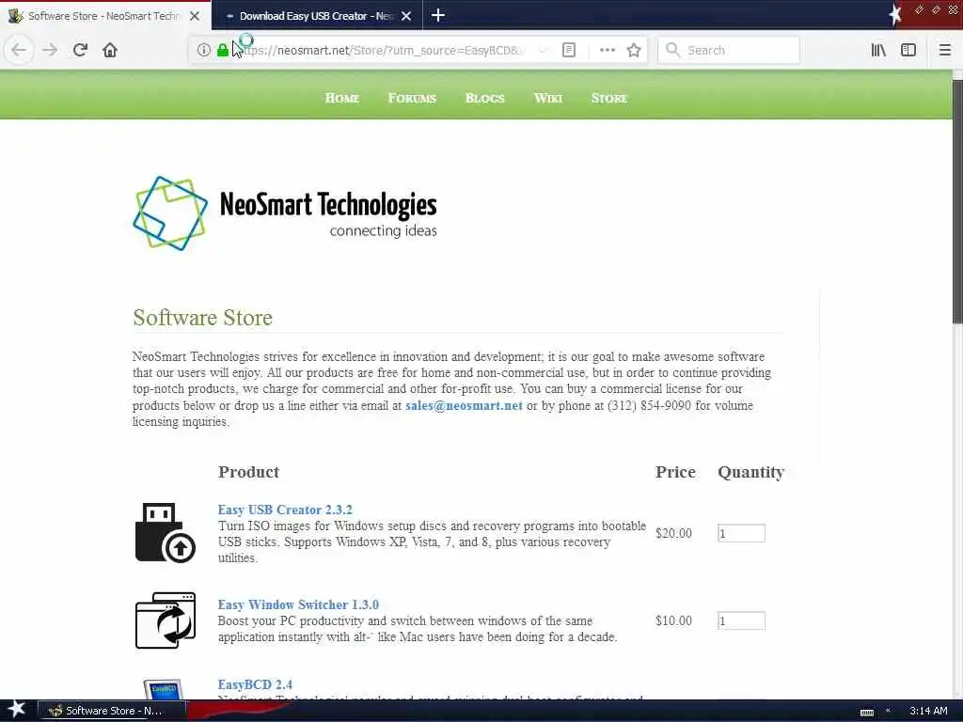Open the Wiki navigation menu item
The image size is (963, 722).
point(548,98)
